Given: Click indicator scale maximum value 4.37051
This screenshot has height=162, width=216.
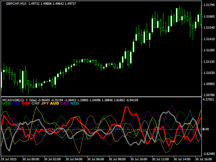Looking at the screenshot, I should [209, 100].
